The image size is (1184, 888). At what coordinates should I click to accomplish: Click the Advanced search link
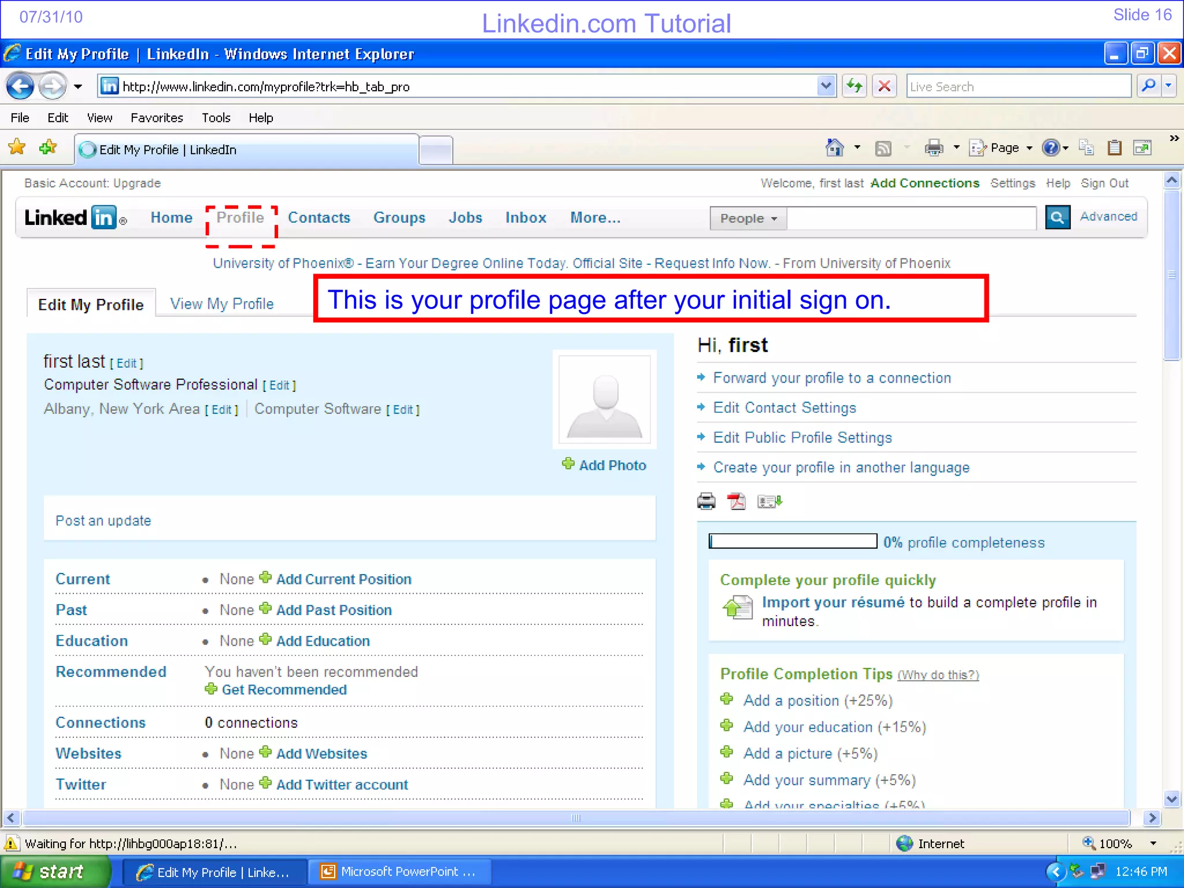1108,216
